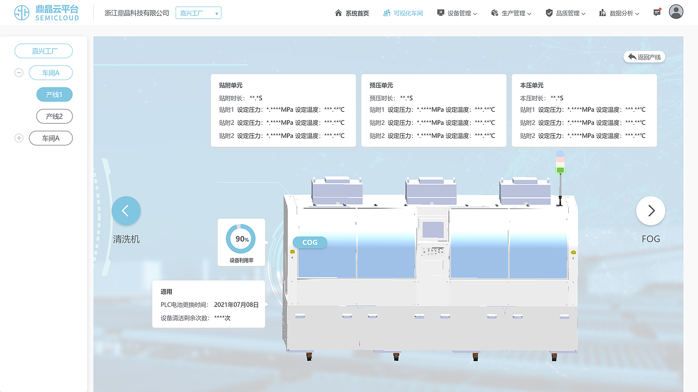Screen dimensions: 698x392
Task: Click the home icon beside 系统首页
Action: pos(338,12)
